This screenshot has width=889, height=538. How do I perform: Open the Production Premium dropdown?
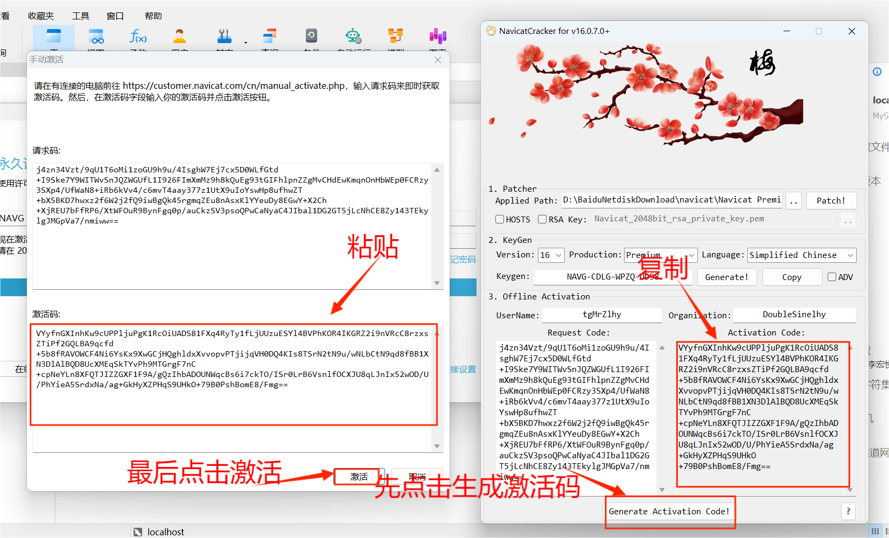661,255
